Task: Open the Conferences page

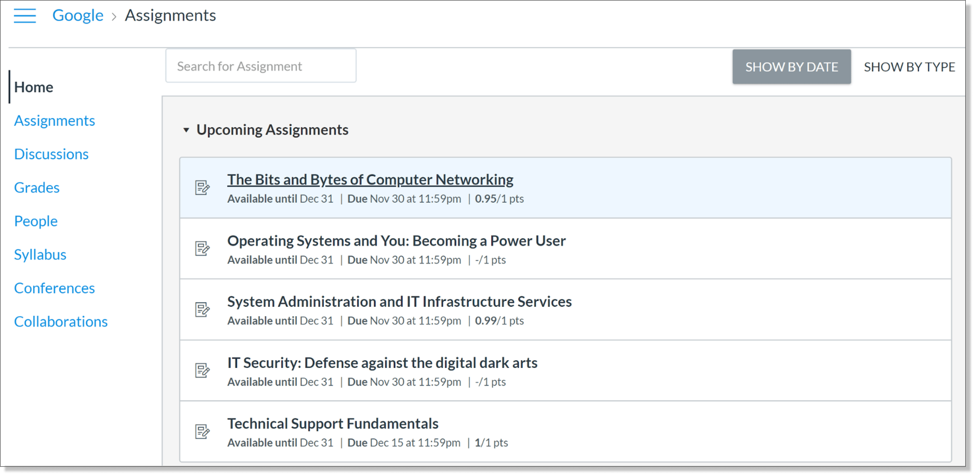Action: click(54, 287)
